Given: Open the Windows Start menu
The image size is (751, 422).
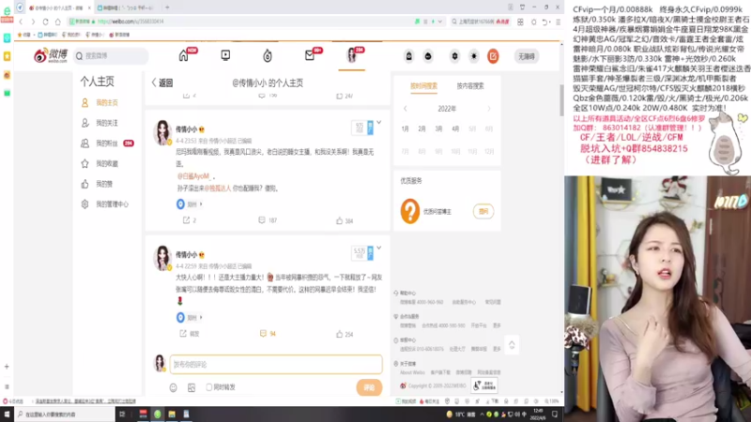Looking at the screenshot, I should coord(7,414).
